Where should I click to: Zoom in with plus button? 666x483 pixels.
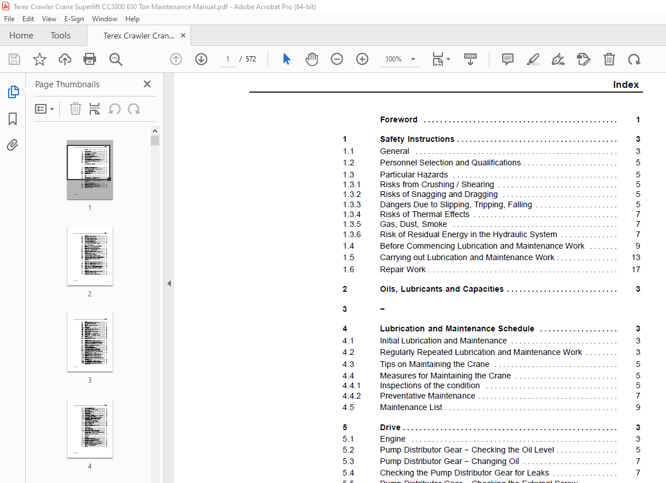pyautogui.click(x=362, y=59)
